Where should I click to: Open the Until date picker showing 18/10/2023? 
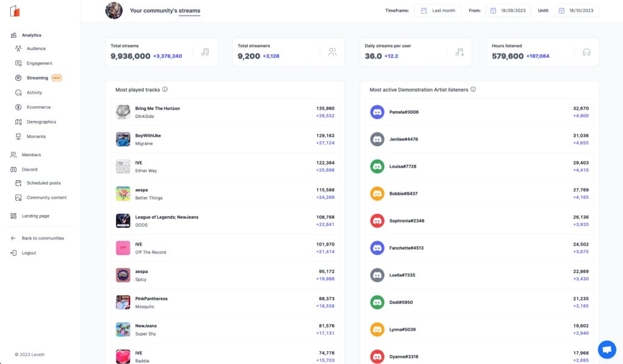[576, 10]
